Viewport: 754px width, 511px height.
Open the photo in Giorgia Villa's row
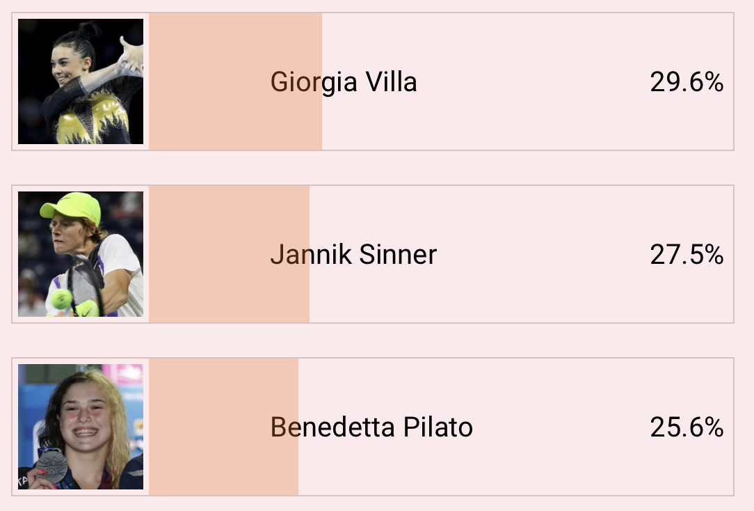click(81, 81)
